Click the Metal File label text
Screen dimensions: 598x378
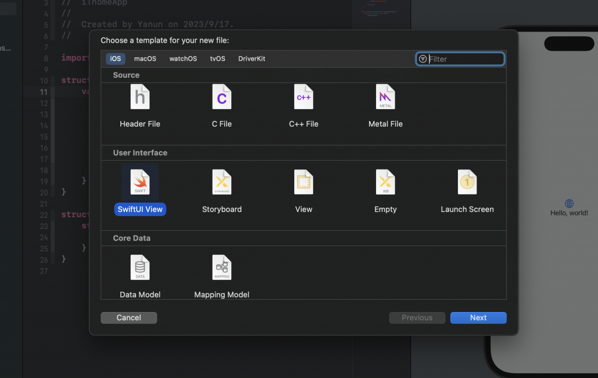[385, 124]
